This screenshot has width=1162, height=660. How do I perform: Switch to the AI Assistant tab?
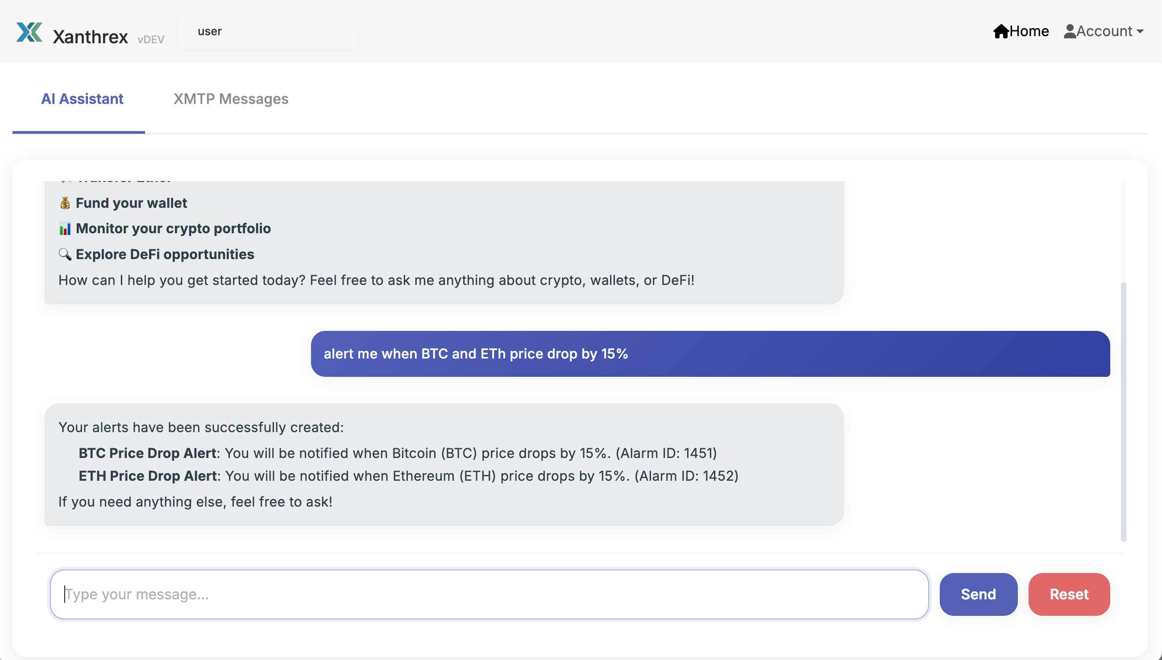82,99
